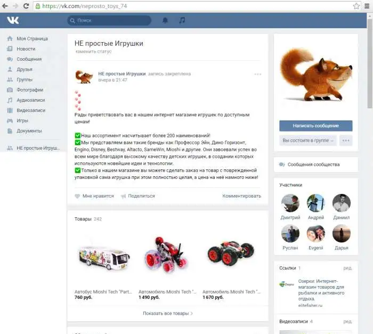The height and width of the screenshot is (334, 373).
Task: Open the group actions three-dots button
Action: point(346,140)
